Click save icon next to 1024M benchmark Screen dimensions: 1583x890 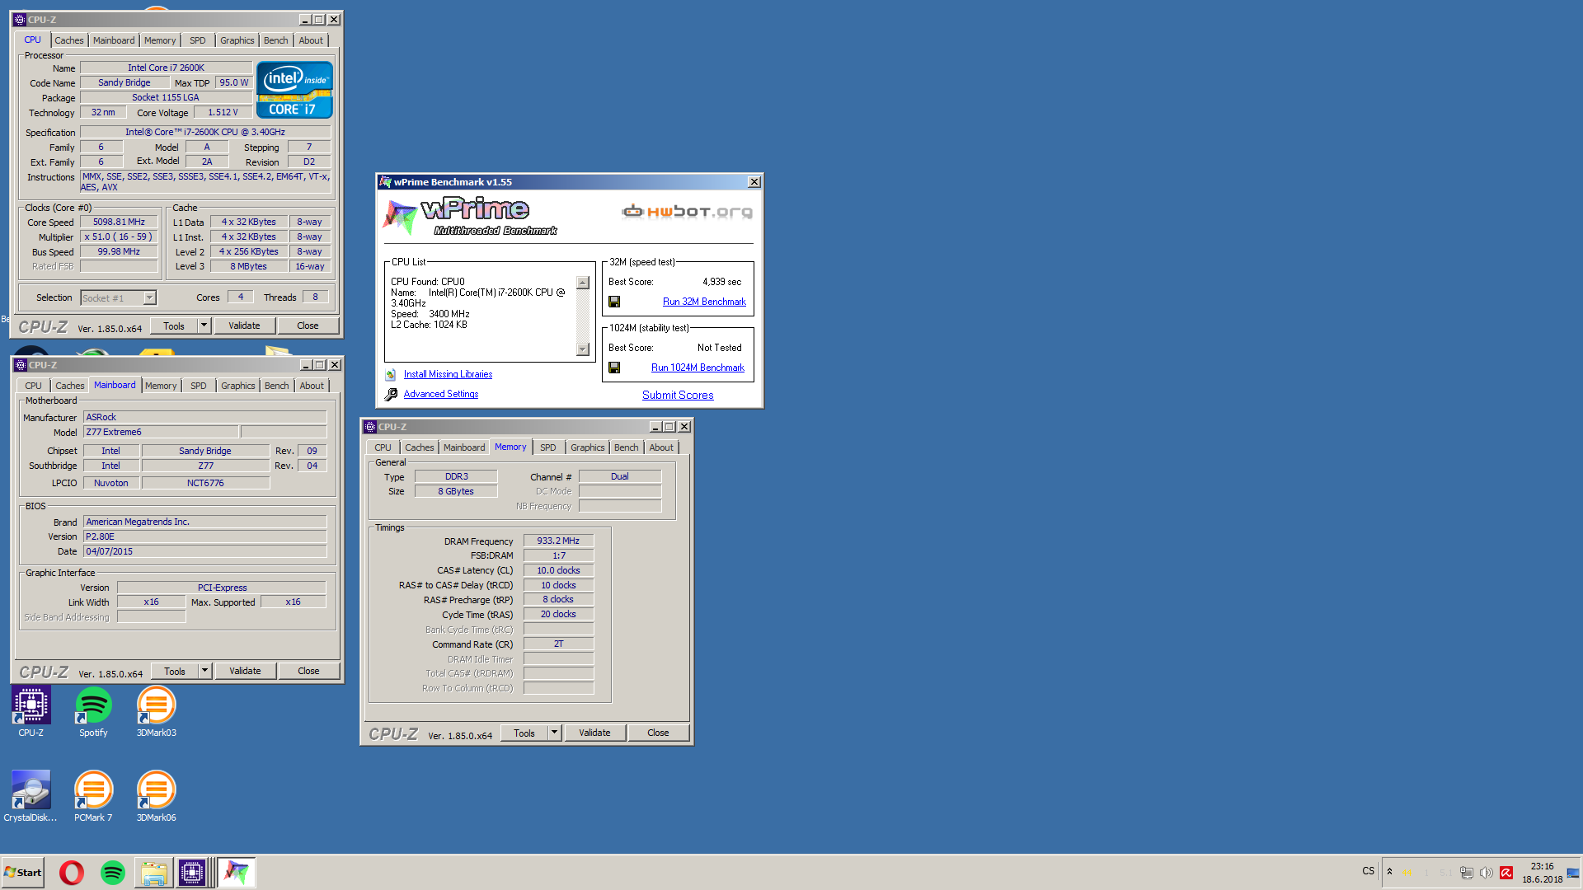(614, 368)
